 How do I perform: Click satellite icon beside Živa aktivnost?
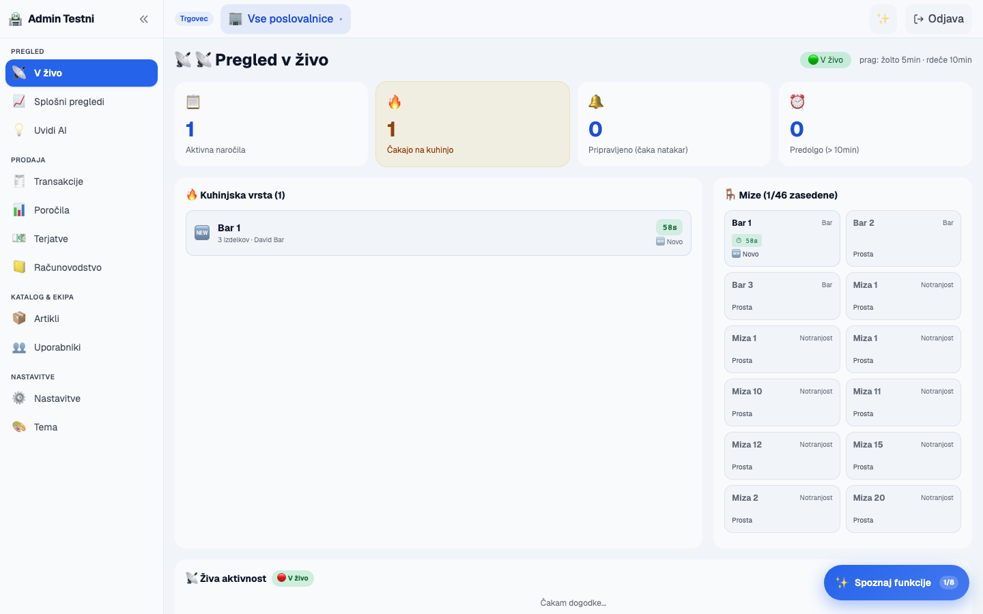click(x=192, y=579)
